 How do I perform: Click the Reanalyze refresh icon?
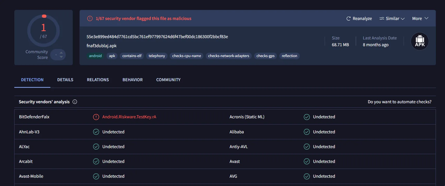click(x=348, y=19)
